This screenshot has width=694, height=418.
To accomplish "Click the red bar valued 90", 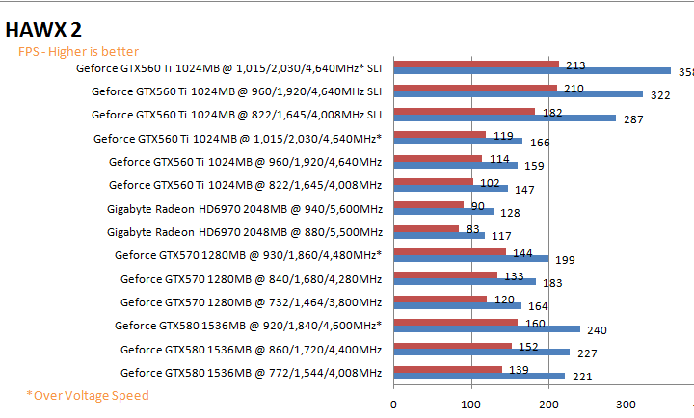I will [x=428, y=205].
